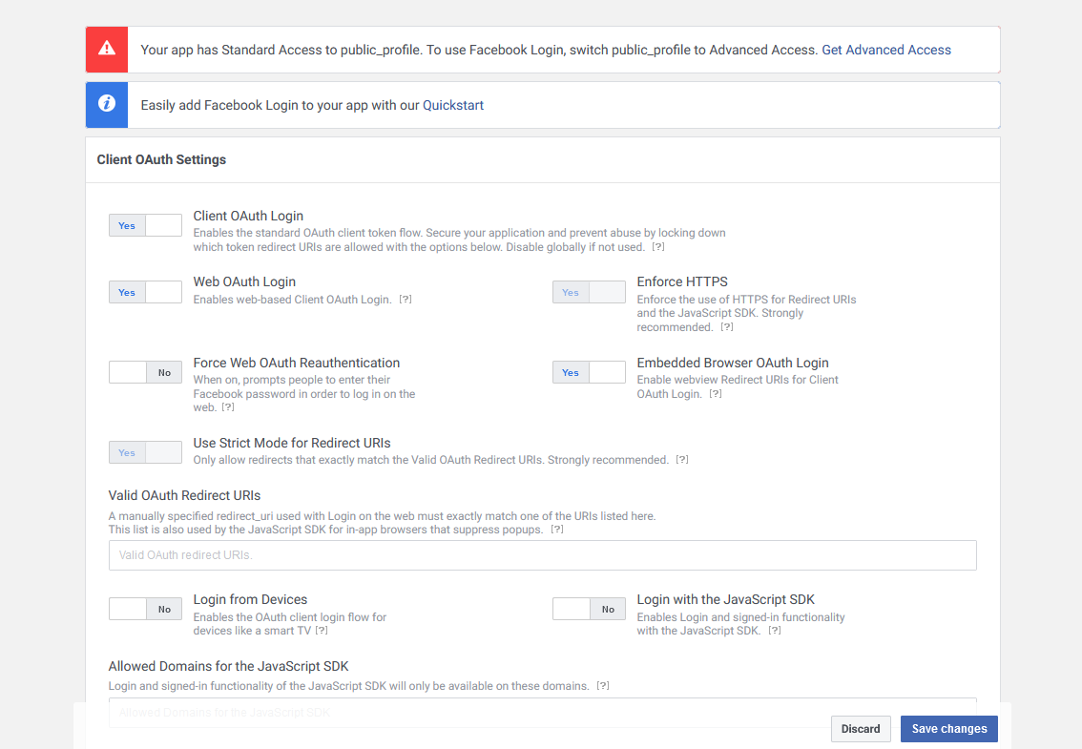Viewport: 1082px width, 749px height.
Task: Open help tooltip for Use Strict Mode
Action: coord(682,460)
